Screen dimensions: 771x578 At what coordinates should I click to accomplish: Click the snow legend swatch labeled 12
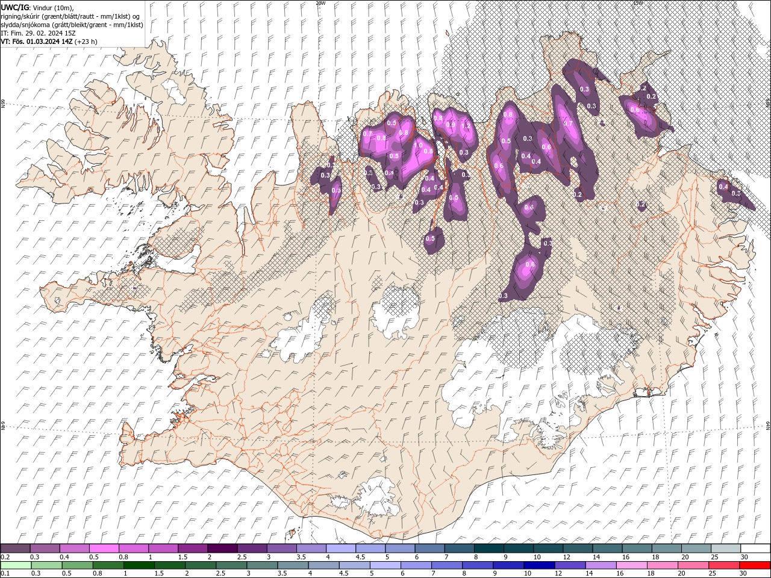coord(577,548)
